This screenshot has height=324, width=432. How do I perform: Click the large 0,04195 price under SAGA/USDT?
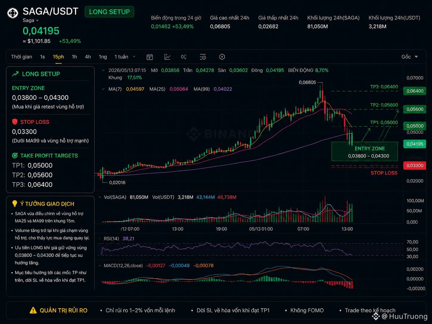(x=41, y=31)
